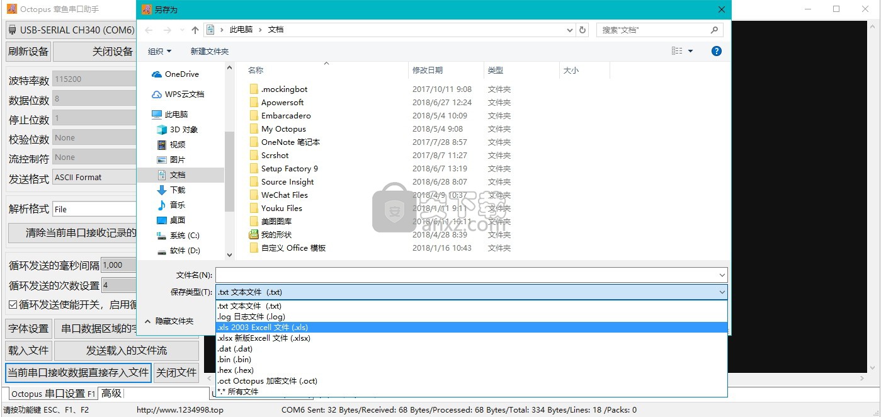Choose .txt 文本文件 in the type list

pos(472,306)
